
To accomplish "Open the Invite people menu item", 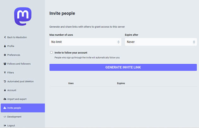I will click(x=22, y=108).
